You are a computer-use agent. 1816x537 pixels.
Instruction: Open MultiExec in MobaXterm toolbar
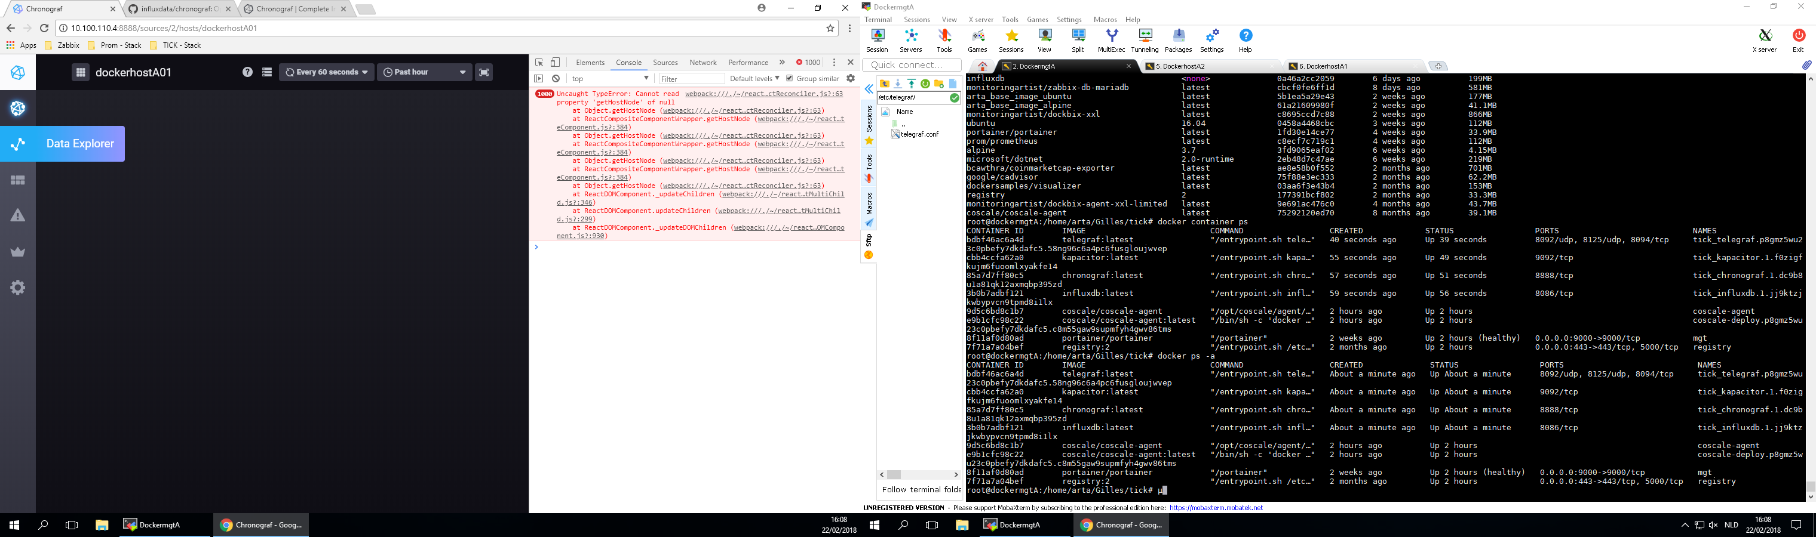point(1111,39)
